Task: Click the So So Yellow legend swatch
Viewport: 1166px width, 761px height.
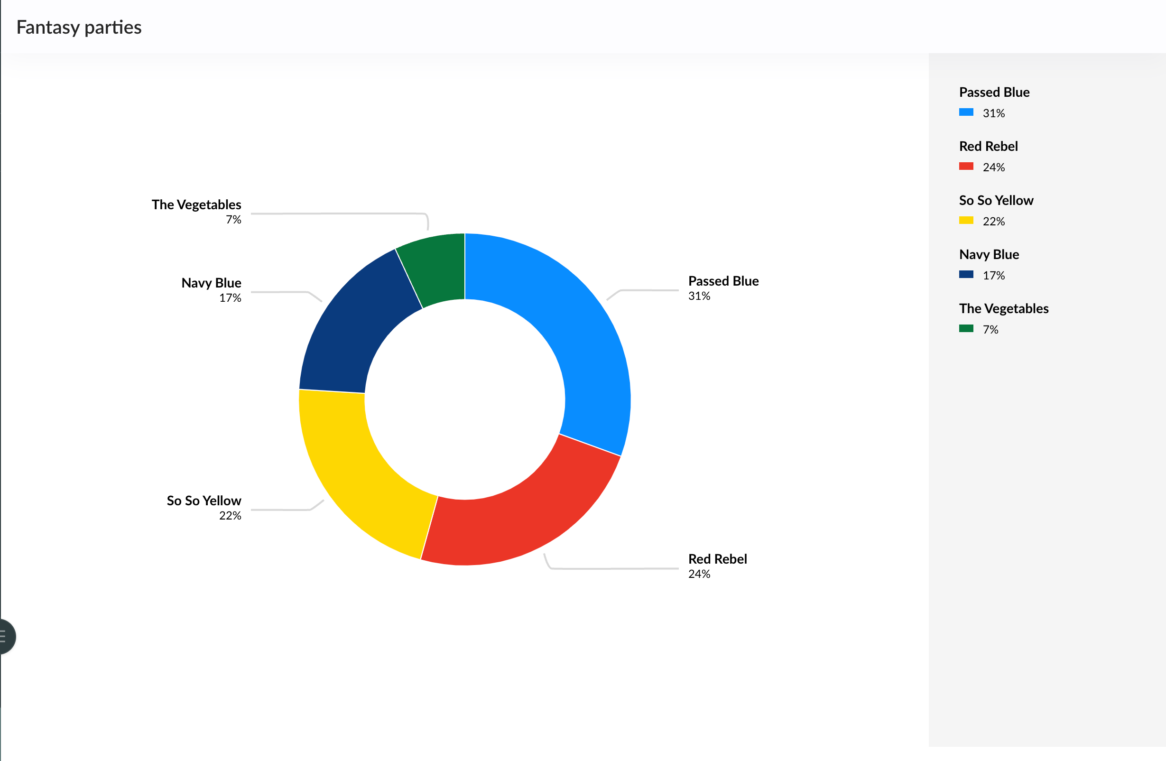Action: tap(966, 220)
